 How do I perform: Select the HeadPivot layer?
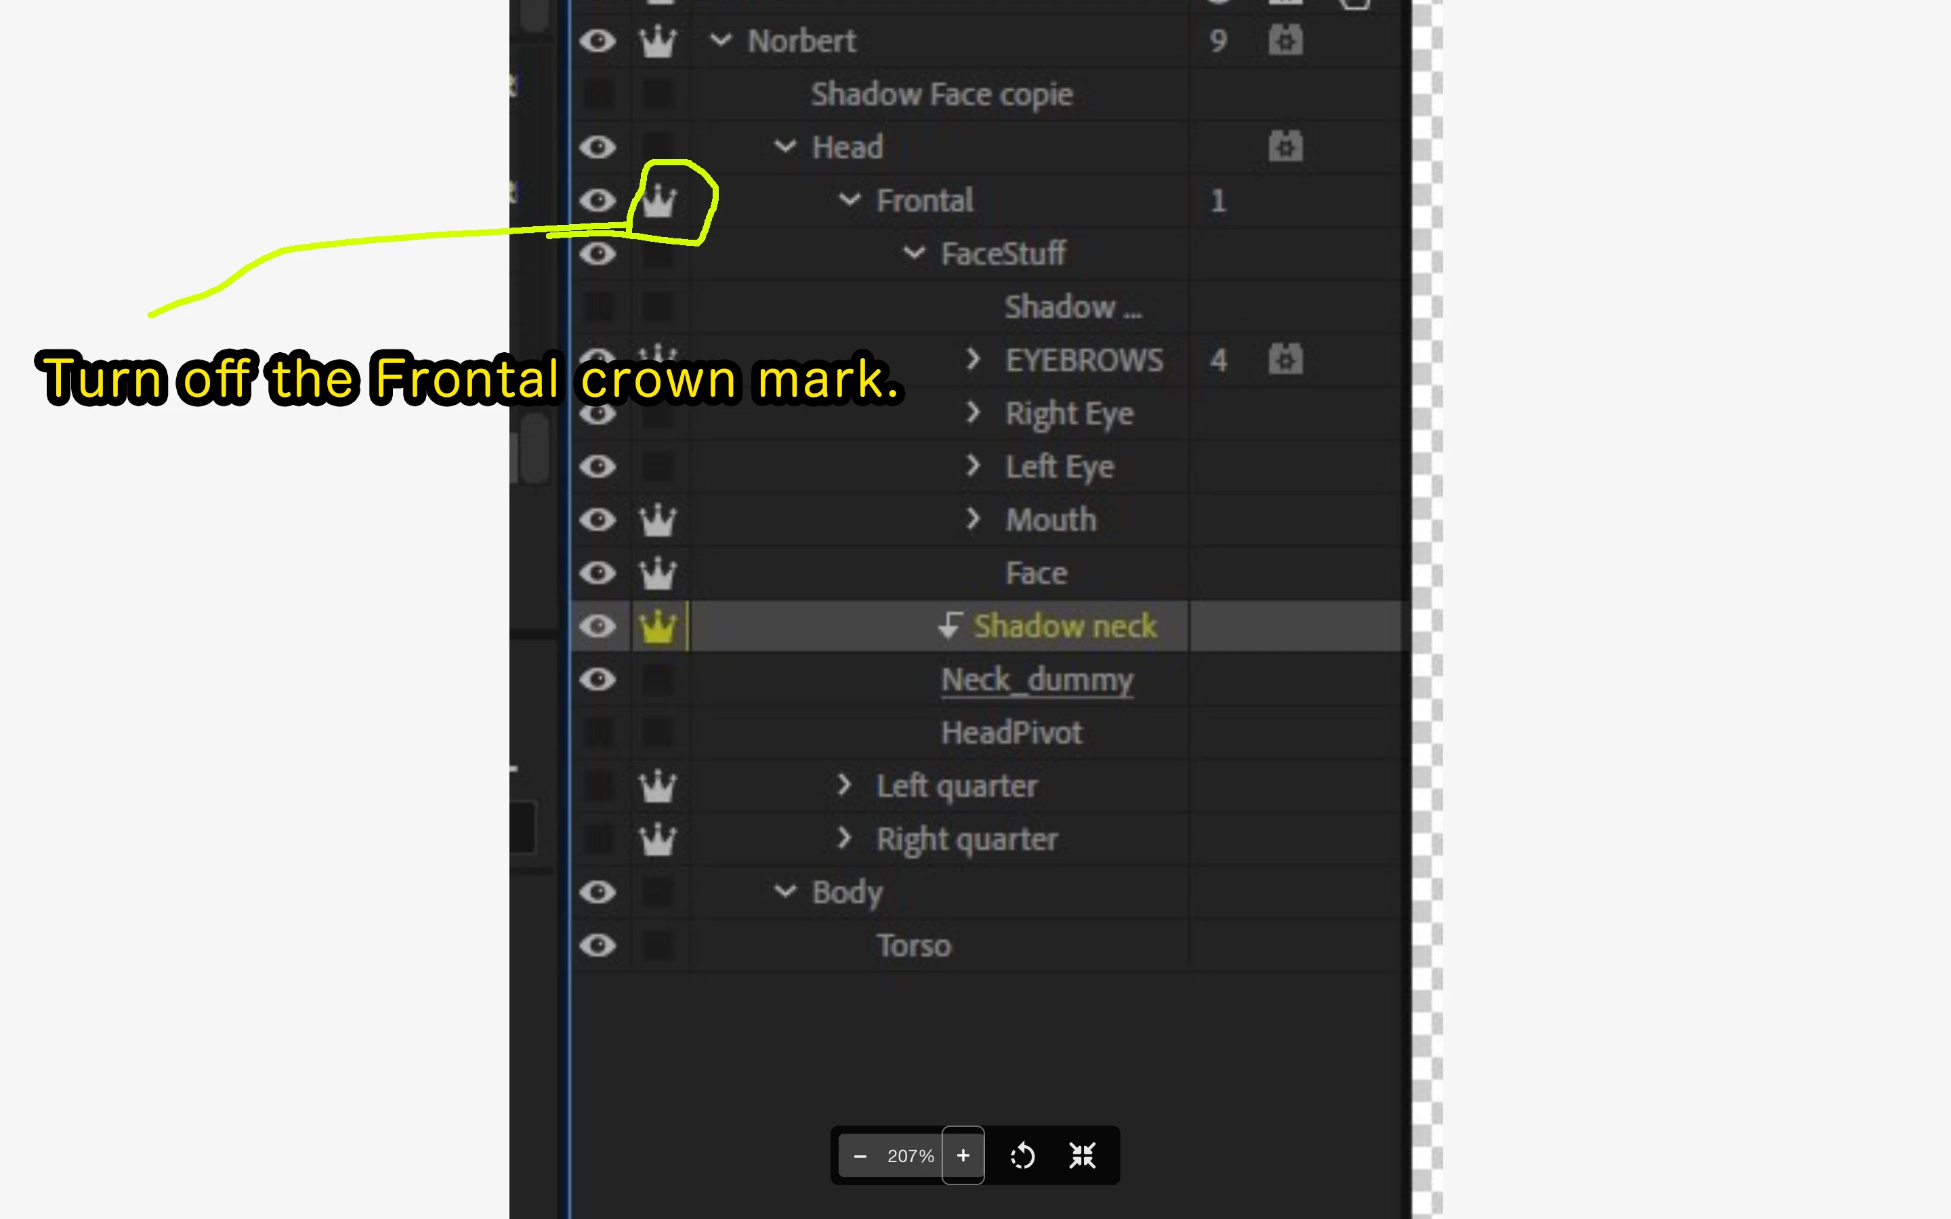point(1011,733)
